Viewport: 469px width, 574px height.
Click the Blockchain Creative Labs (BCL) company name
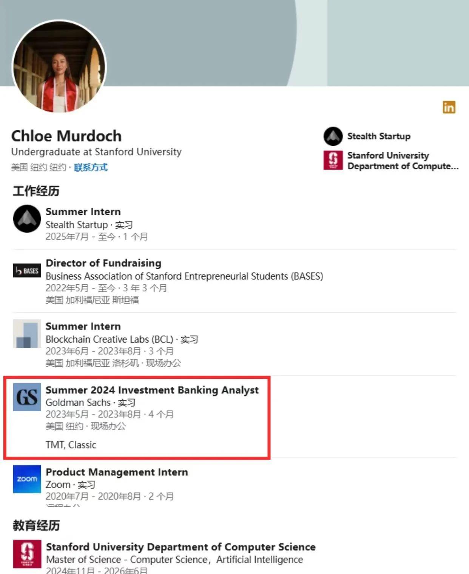click(109, 339)
